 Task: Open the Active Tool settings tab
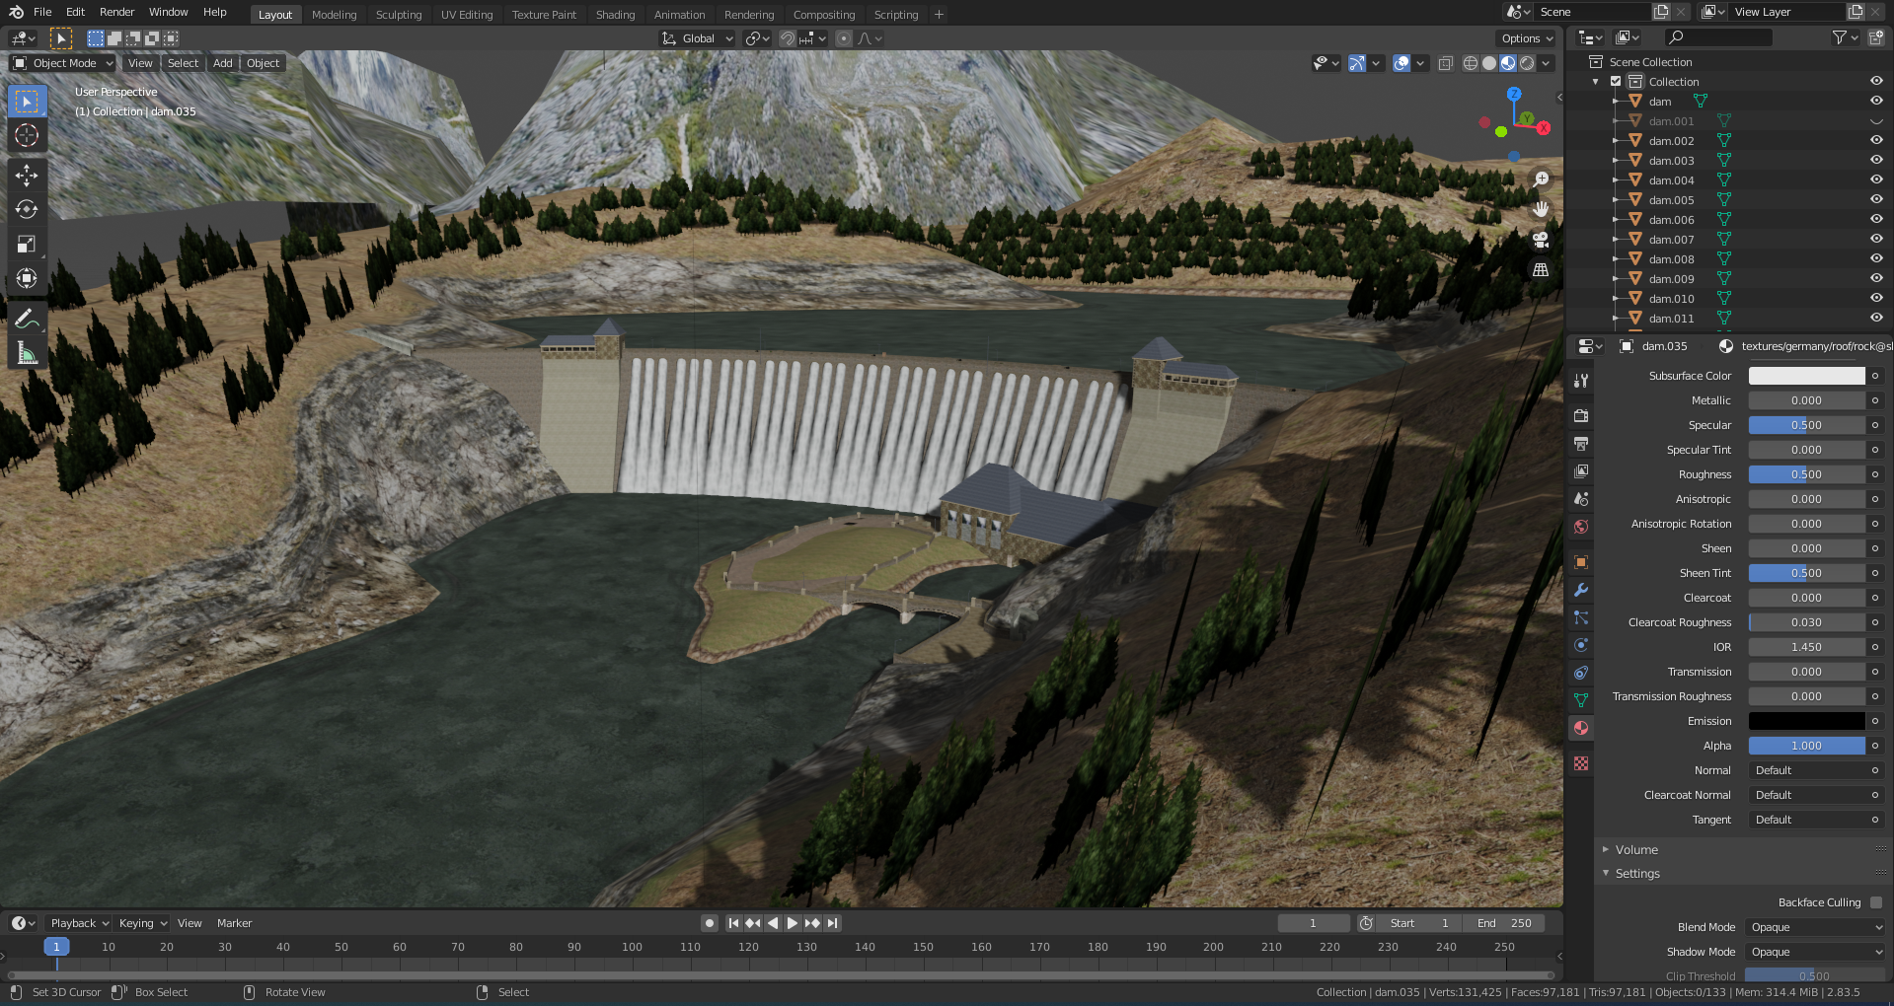click(x=1581, y=381)
